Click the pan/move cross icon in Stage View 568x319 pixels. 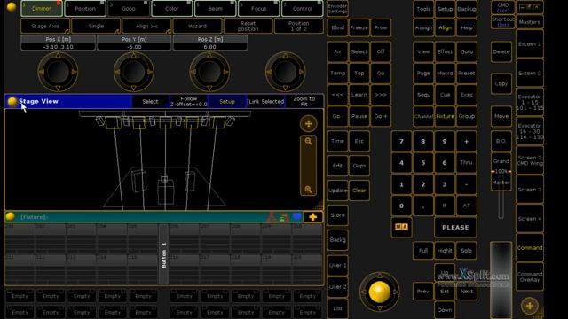tap(308, 124)
